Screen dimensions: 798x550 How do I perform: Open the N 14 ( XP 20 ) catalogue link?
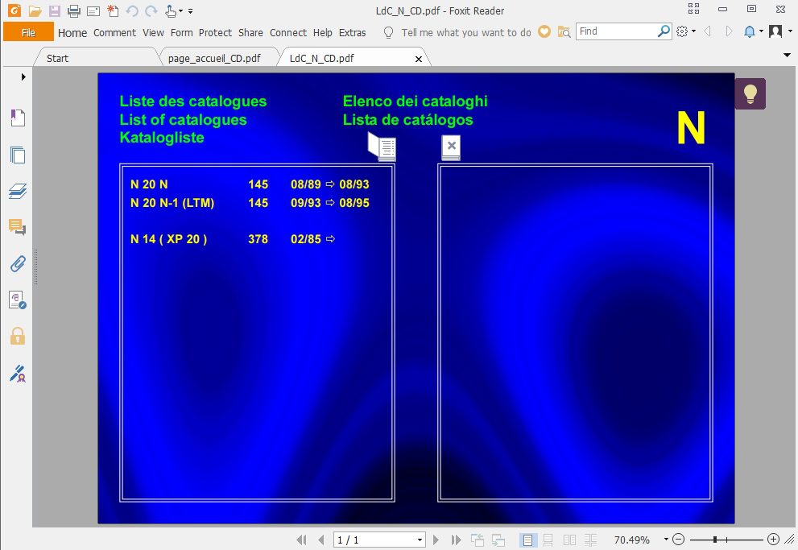pos(168,239)
